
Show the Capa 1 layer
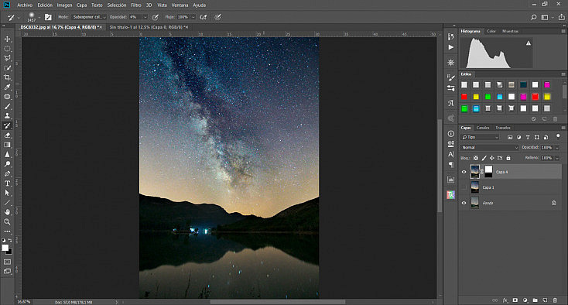tap(464, 187)
